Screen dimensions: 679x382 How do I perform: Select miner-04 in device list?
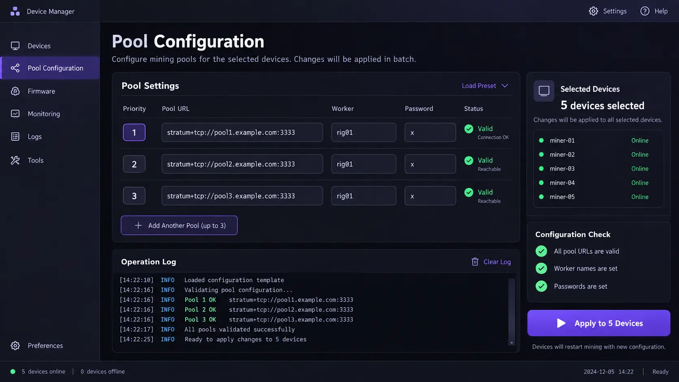pos(599,183)
